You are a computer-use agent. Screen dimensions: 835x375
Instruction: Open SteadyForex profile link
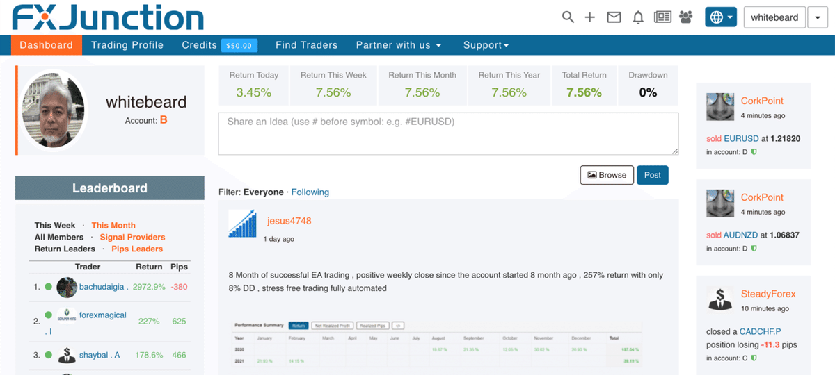[x=768, y=294]
